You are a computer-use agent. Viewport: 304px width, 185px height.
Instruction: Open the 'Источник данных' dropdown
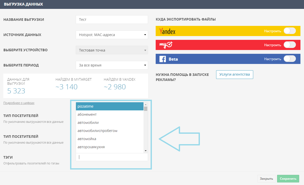112,35
